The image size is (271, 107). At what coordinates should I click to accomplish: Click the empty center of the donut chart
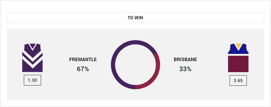tap(135, 65)
